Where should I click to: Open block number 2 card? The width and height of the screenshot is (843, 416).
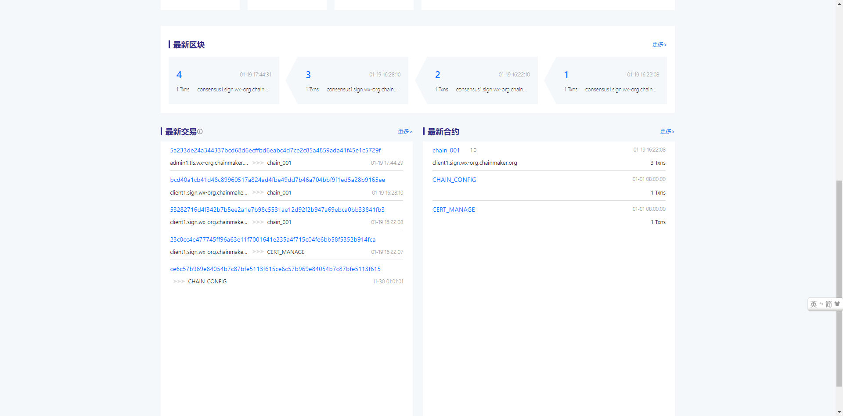click(x=477, y=80)
